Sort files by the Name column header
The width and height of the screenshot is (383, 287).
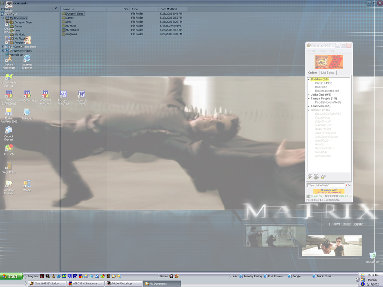pos(83,9)
